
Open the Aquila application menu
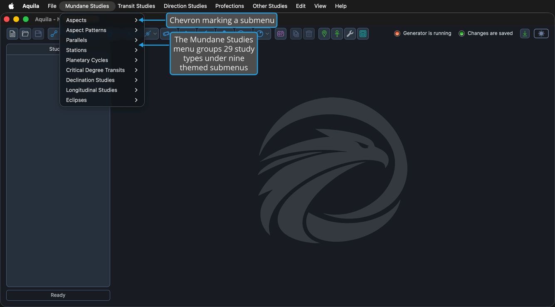tap(31, 6)
